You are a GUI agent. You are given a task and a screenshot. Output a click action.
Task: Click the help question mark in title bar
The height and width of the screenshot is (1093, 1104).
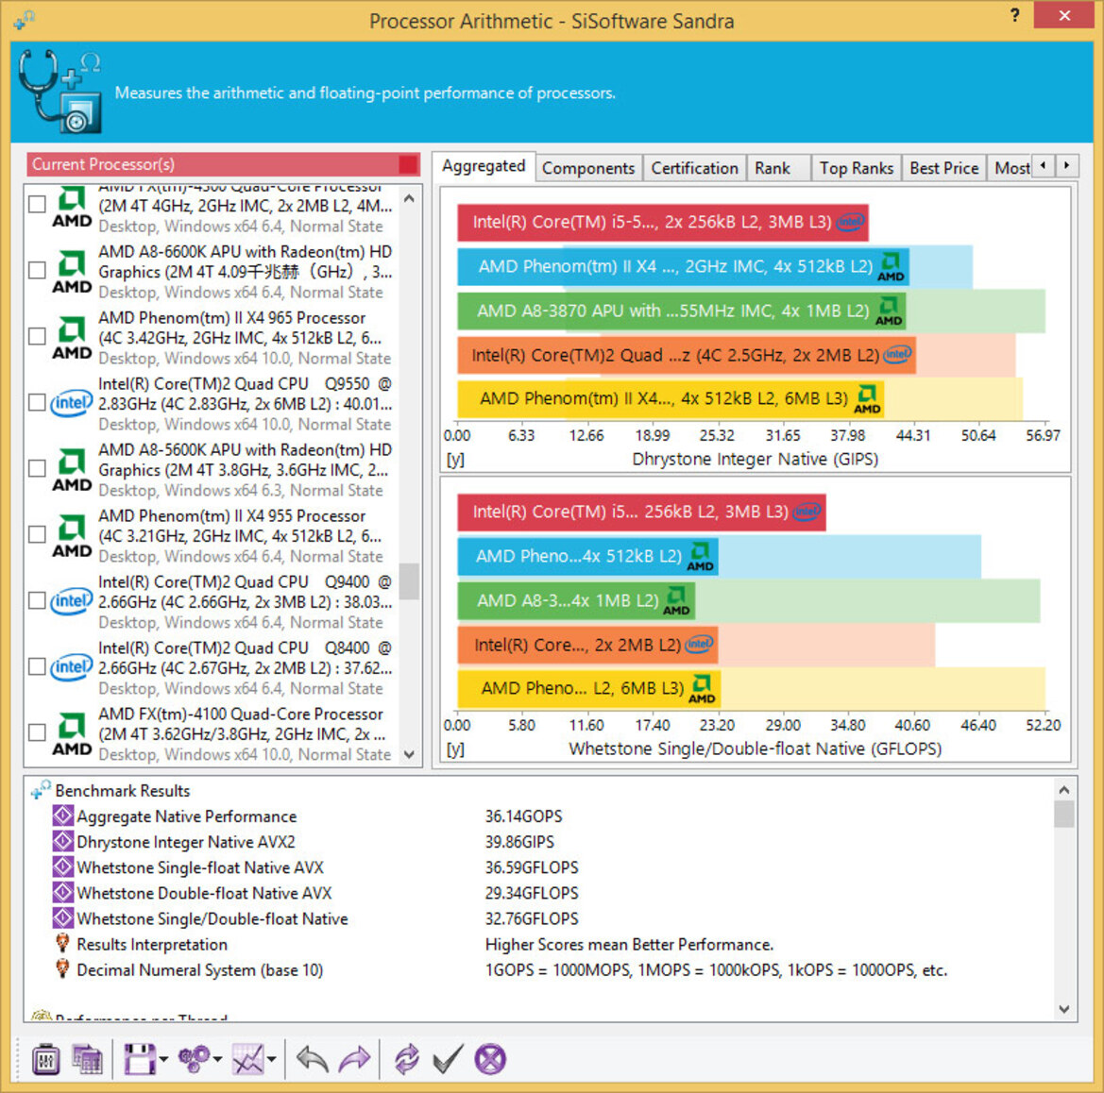(1014, 15)
